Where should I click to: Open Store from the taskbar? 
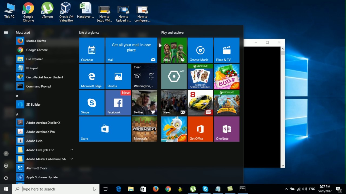click(x=143, y=189)
